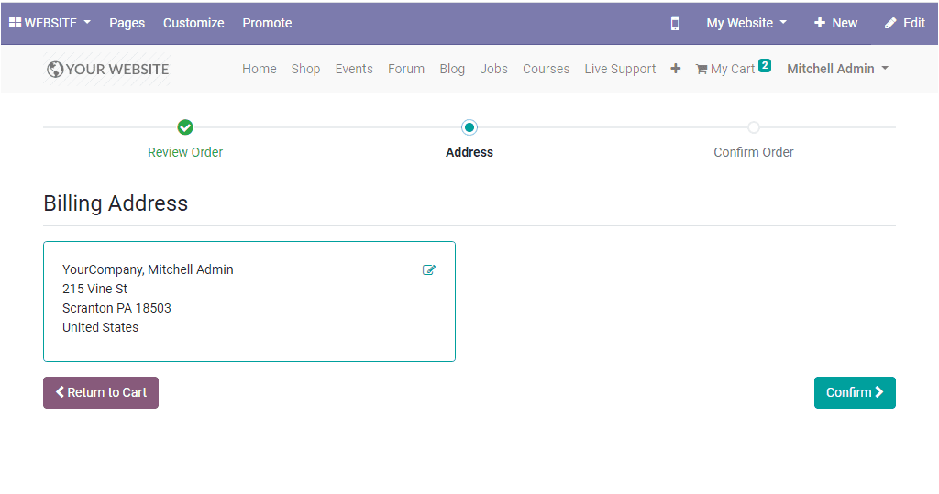Viewport: 939px width, 494px height.
Task: Click the YourCompany, Mitchell Admin name line
Action: coord(148,269)
